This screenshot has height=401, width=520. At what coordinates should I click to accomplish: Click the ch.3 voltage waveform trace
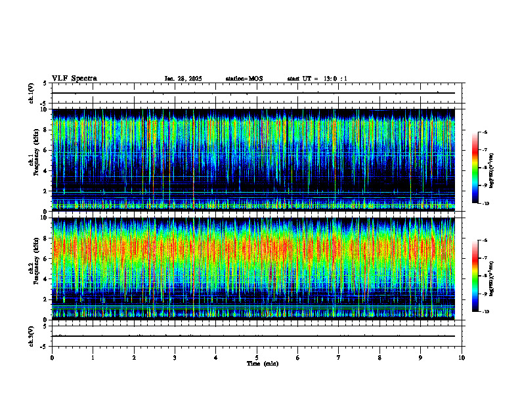tap(253, 336)
